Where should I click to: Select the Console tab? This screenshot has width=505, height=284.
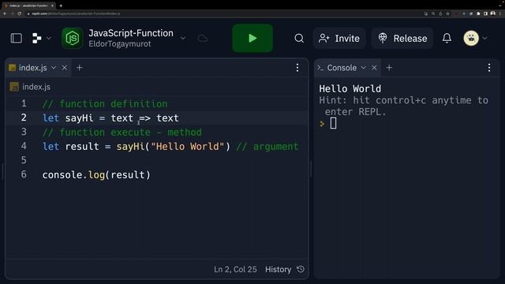point(342,68)
